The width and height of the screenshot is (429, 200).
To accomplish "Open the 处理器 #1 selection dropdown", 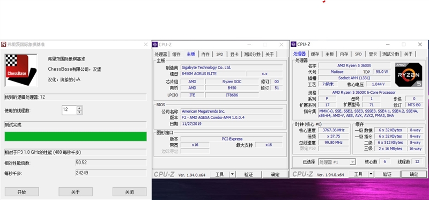I will click(x=337, y=162).
